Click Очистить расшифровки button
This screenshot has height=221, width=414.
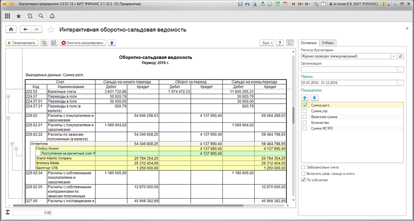pyautogui.click(x=83, y=43)
